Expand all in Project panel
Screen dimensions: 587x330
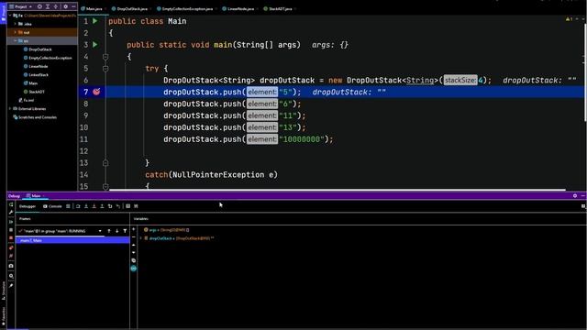pyautogui.click(x=48, y=6)
